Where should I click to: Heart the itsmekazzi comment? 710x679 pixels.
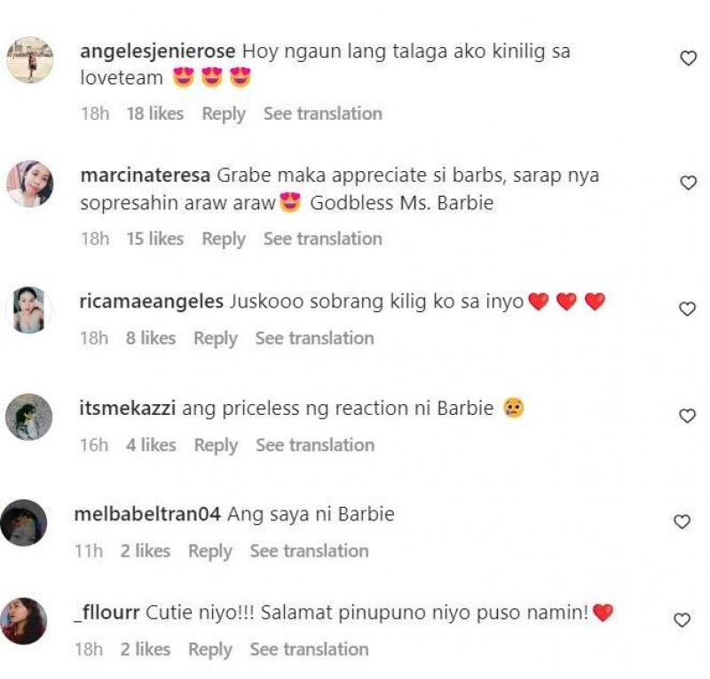pos(687,416)
